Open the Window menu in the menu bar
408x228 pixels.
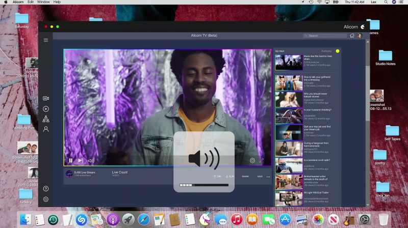pos(43,2)
